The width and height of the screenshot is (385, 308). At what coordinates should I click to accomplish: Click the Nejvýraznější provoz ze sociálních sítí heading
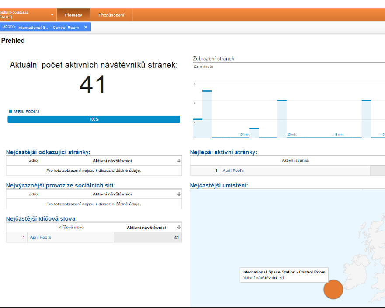point(60,186)
